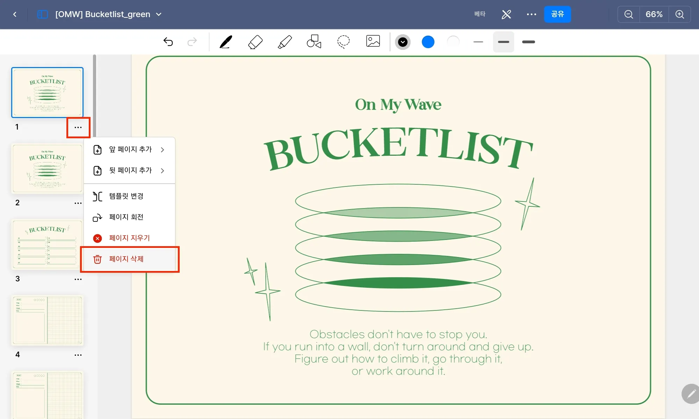
Task: Undo the last action
Action: click(168, 42)
